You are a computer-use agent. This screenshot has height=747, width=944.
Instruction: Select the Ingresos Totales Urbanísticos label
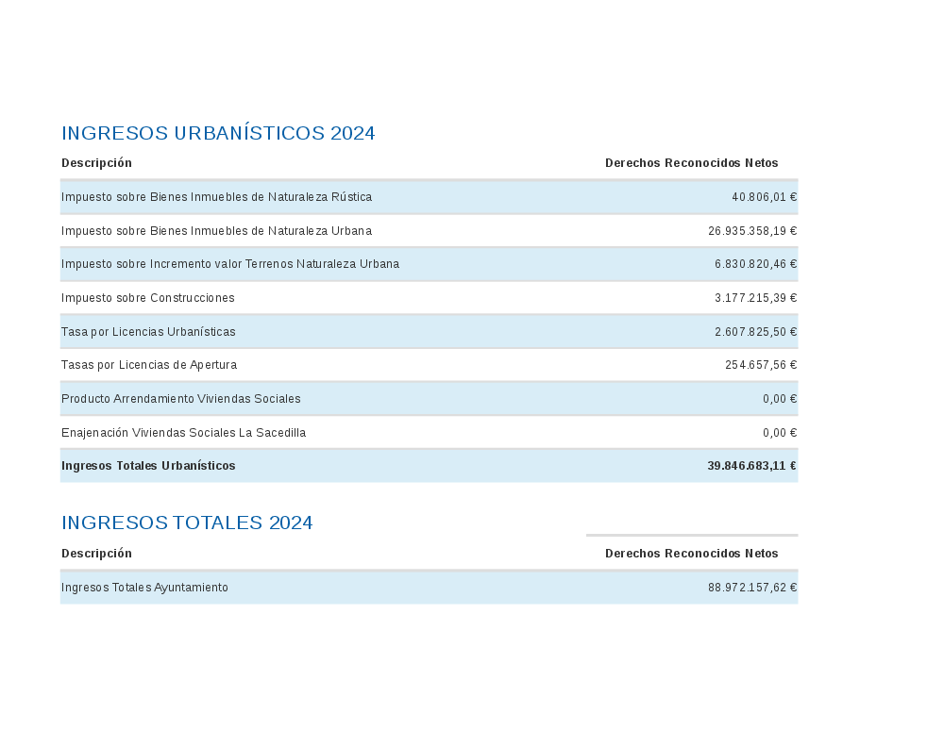[x=148, y=466]
